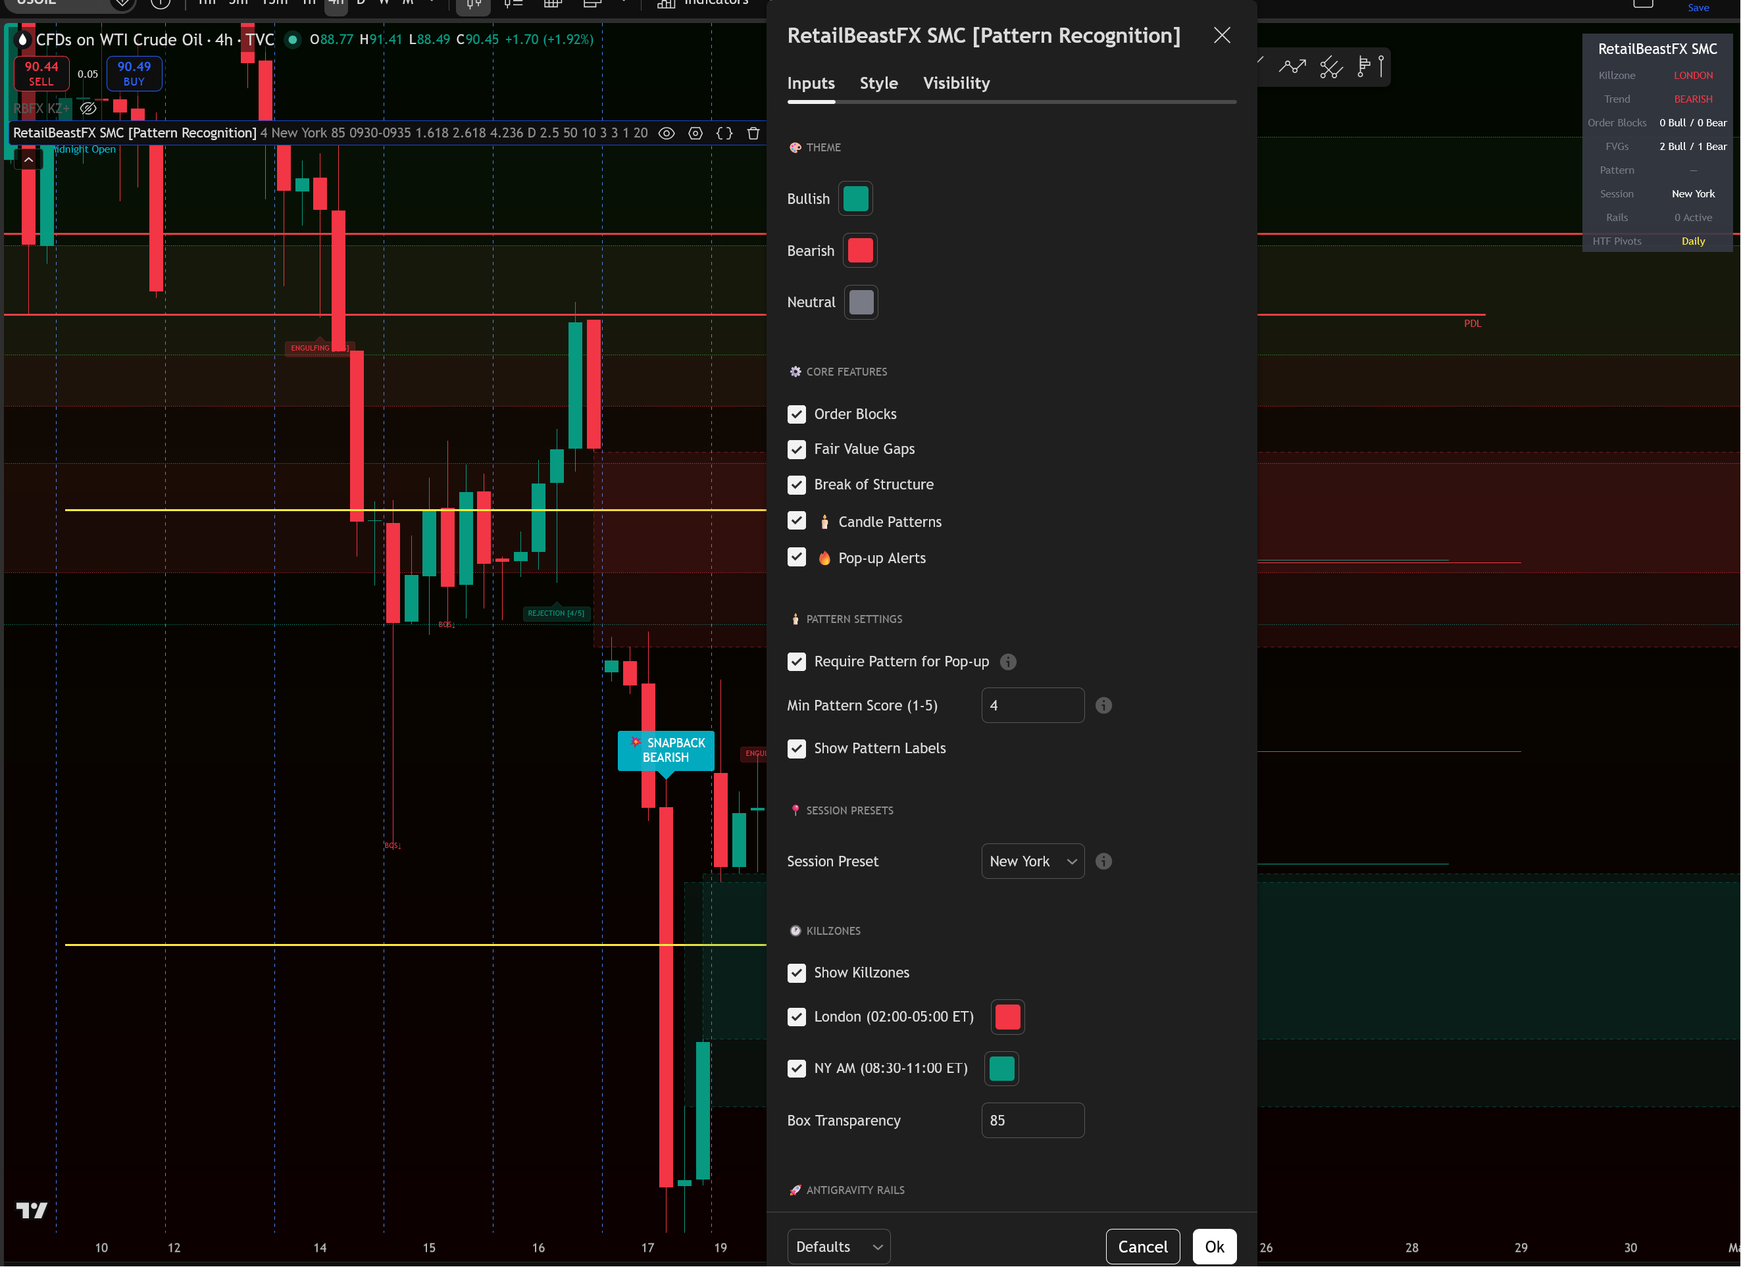Click the info icon next to Min Pattern Score
This screenshot has width=1741, height=1267.
click(1103, 705)
